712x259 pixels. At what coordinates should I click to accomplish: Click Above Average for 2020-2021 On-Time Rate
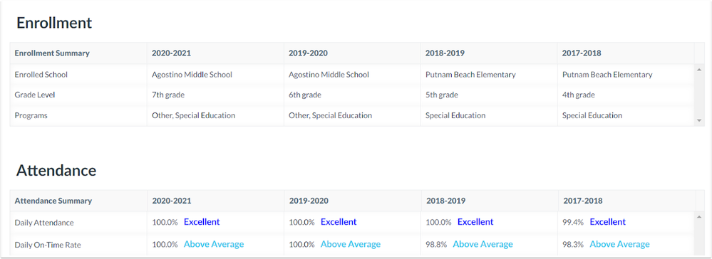214,244
